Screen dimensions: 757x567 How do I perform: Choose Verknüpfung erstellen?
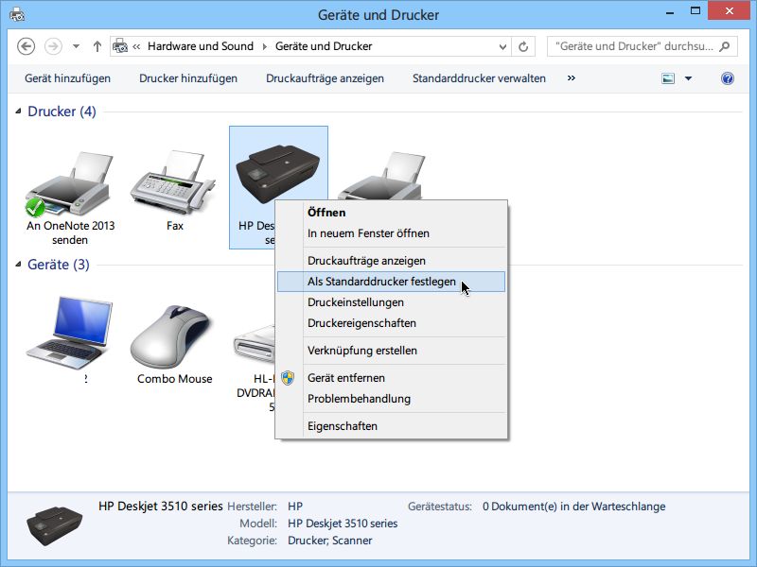tap(391, 351)
